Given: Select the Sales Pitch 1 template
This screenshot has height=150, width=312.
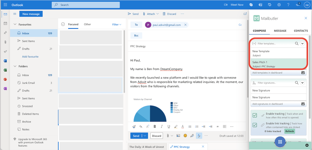Looking at the screenshot, I should pyautogui.click(x=279, y=64).
